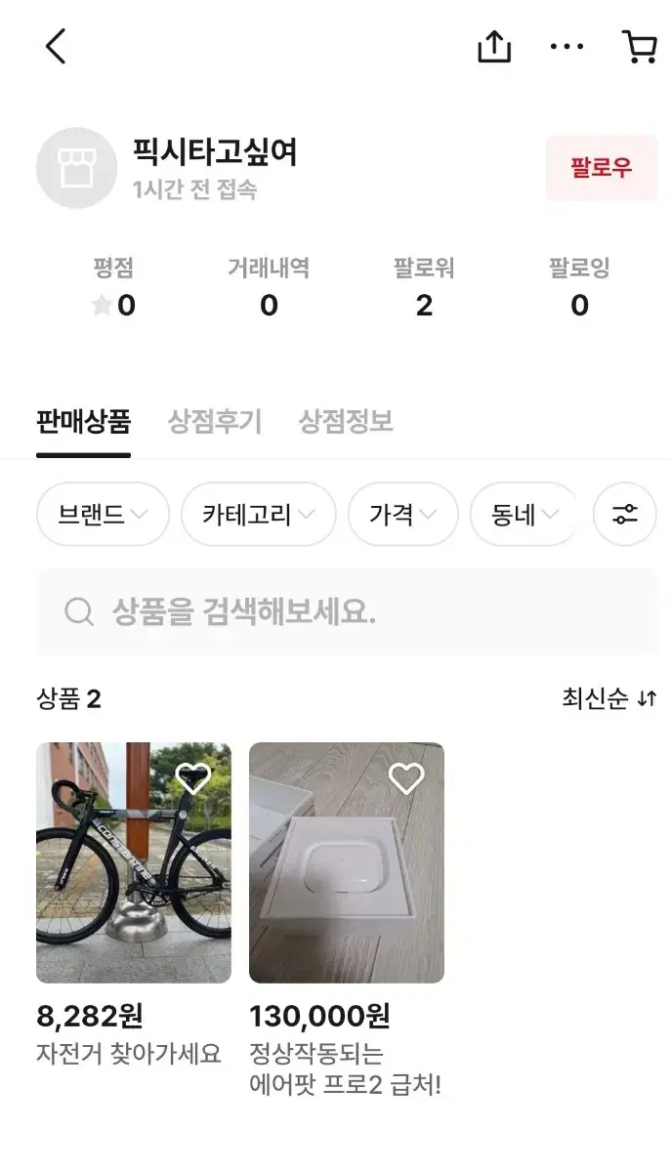Screen dimensions: 671x1172
Task: Favorite the AirPods listing with heart icon
Action: (406, 777)
